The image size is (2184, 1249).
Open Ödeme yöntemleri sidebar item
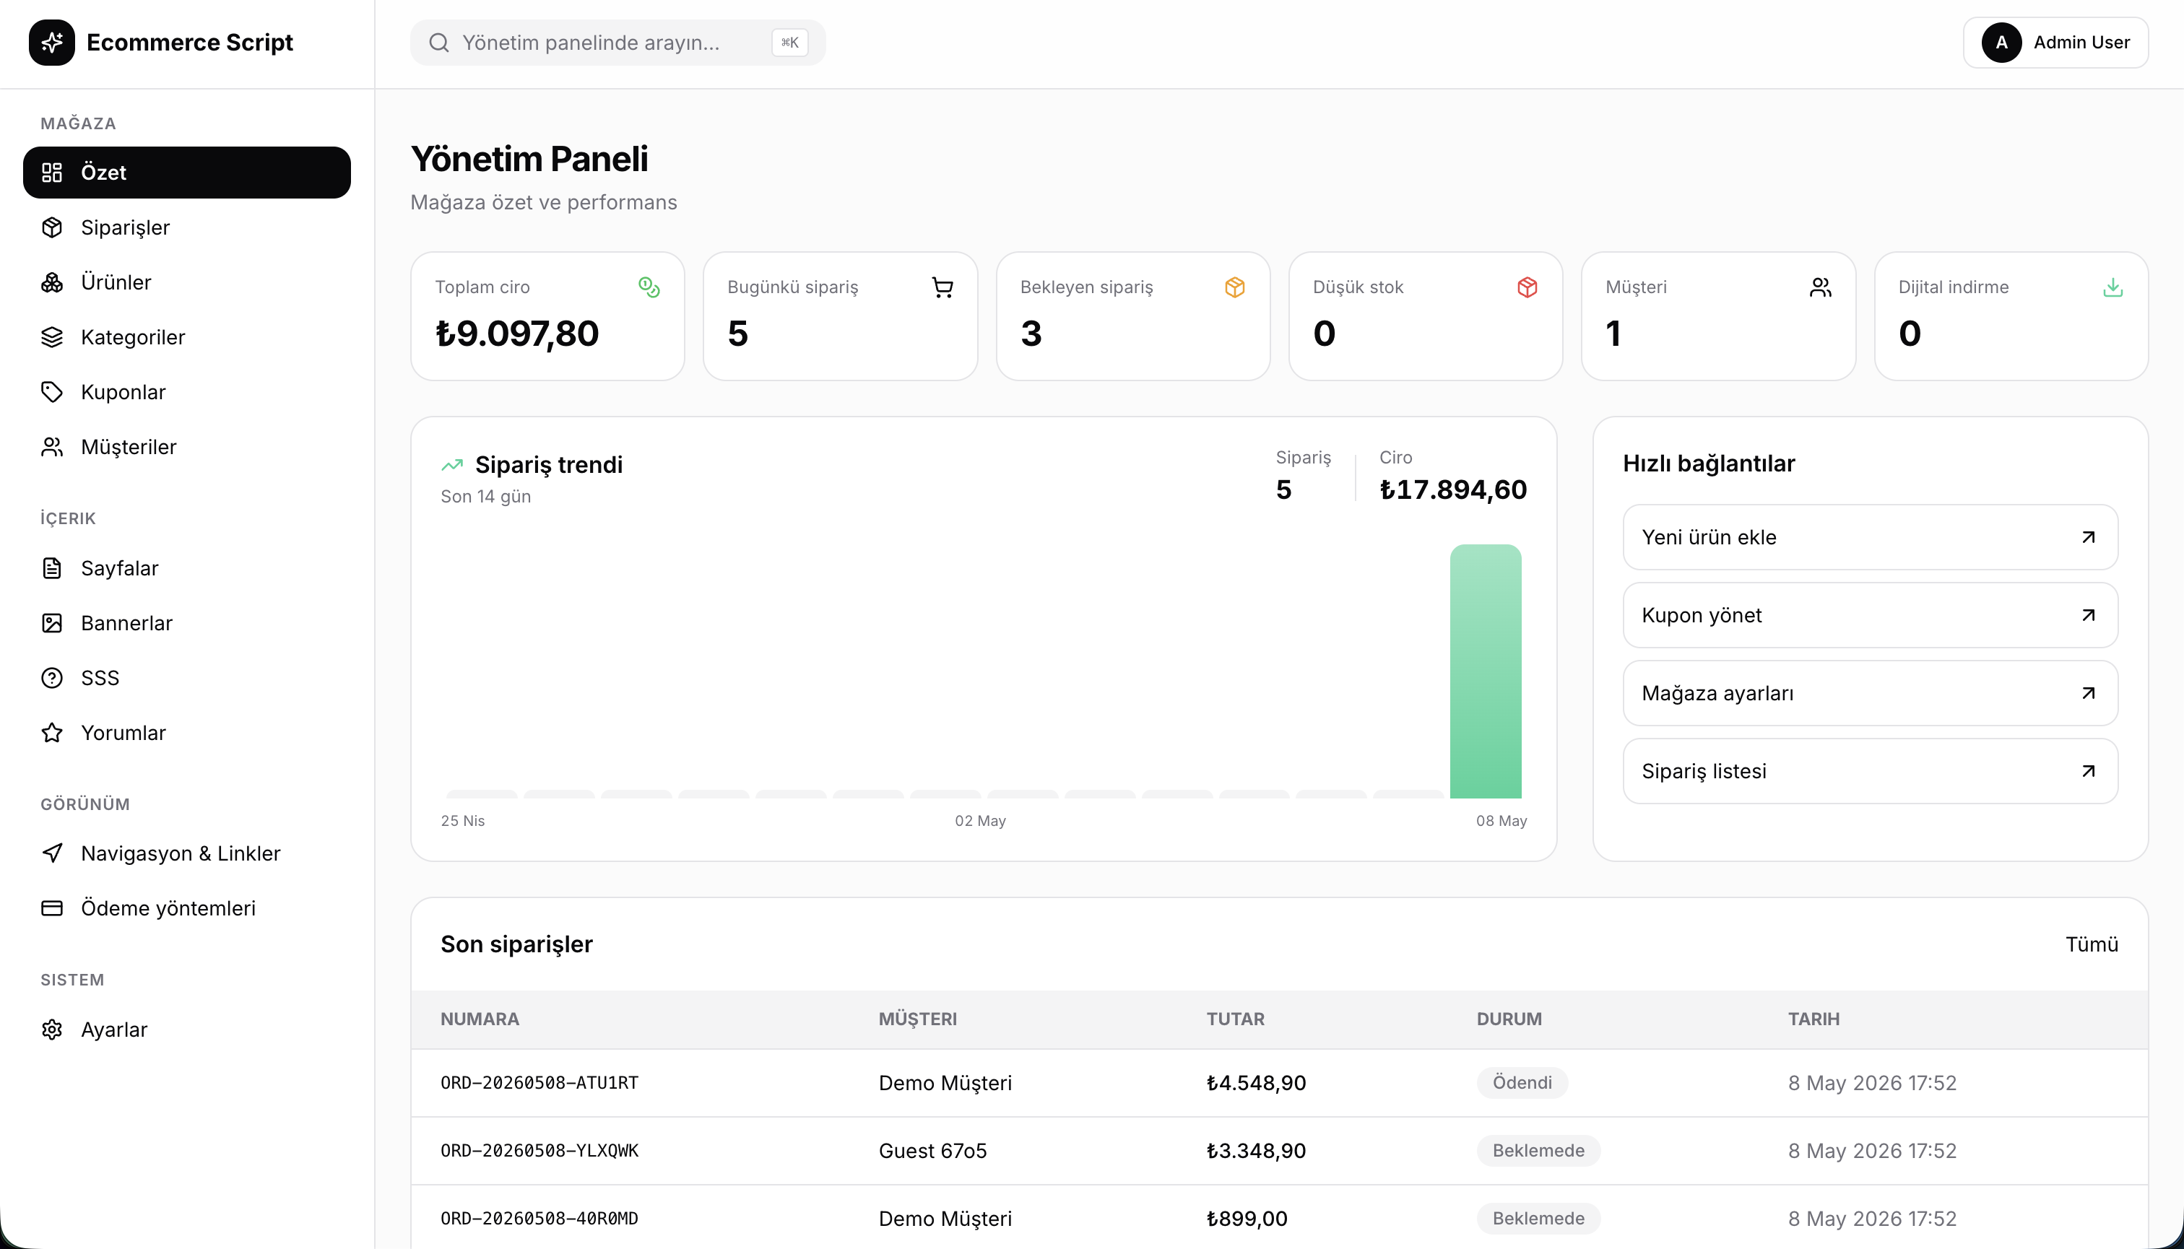point(187,908)
